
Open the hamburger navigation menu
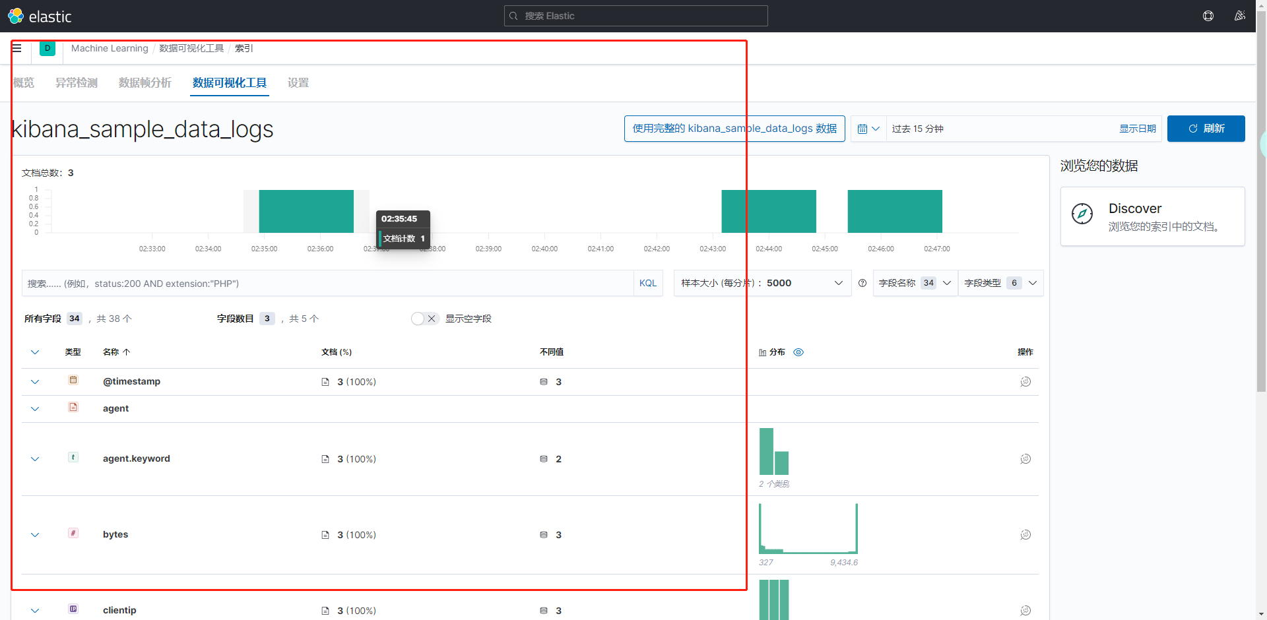pyautogui.click(x=17, y=48)
